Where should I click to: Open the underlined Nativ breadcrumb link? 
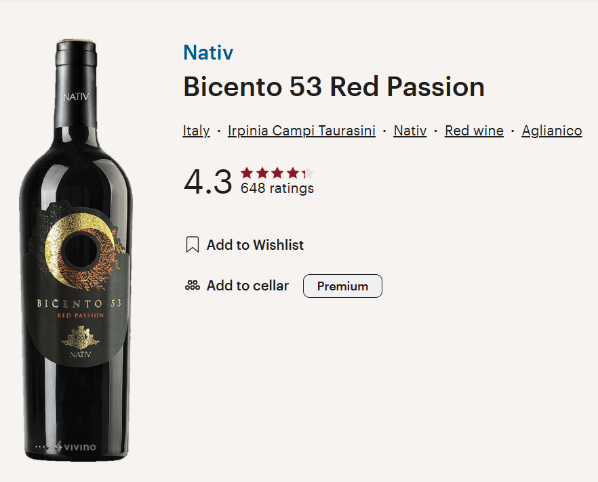tap(410, 131)
